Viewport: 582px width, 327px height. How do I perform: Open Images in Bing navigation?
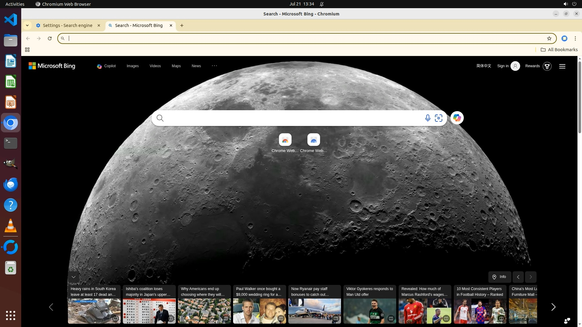coord(132,66)
